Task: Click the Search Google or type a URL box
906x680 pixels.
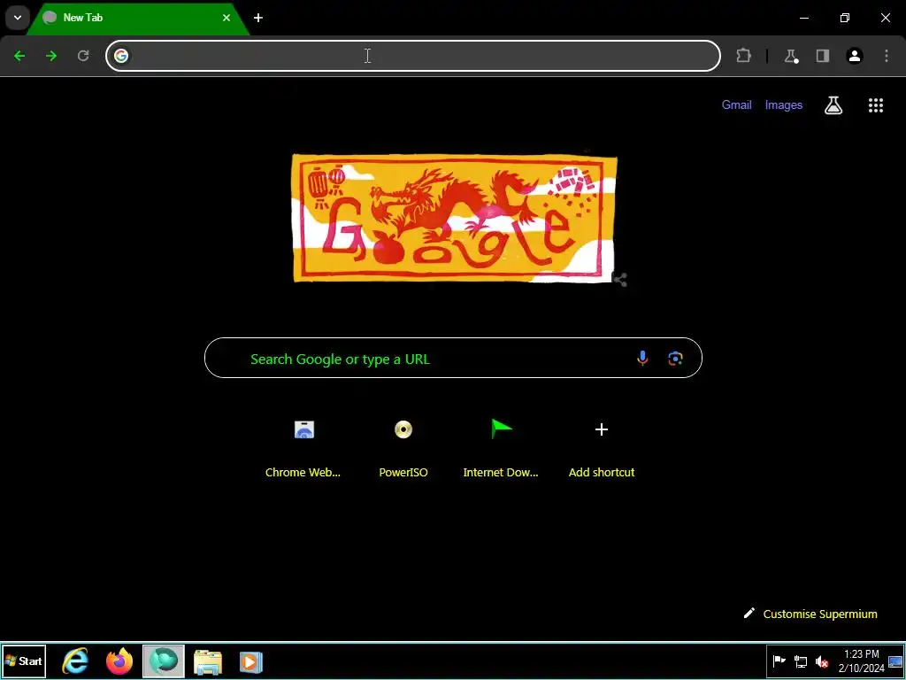Action: pyautogui.click(x=453, y=358)
